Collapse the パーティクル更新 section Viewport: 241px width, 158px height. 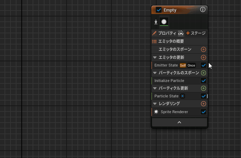click(155, 88)
